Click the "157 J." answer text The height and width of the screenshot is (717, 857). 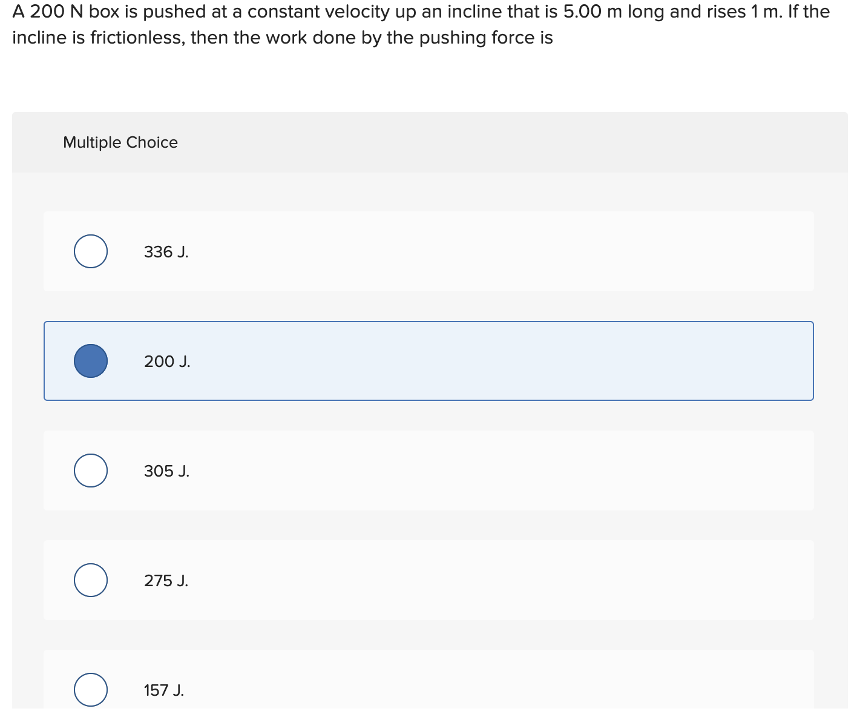coord(164,690)
